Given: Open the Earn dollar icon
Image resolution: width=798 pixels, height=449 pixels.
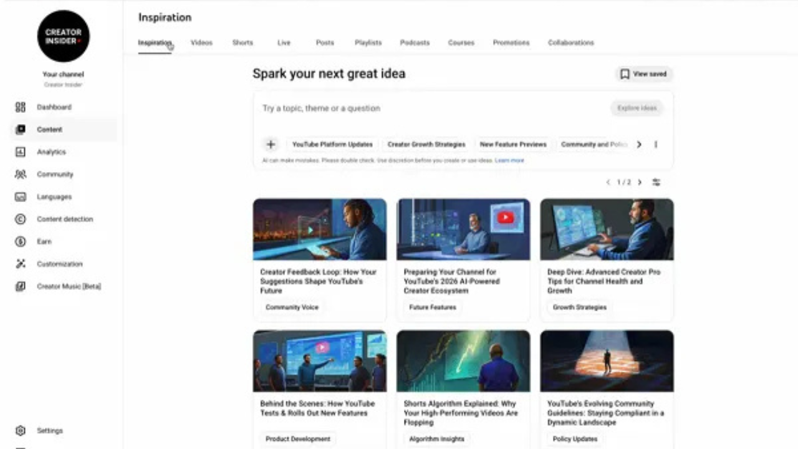Looking at the screenshot, I should click(21, 242).
